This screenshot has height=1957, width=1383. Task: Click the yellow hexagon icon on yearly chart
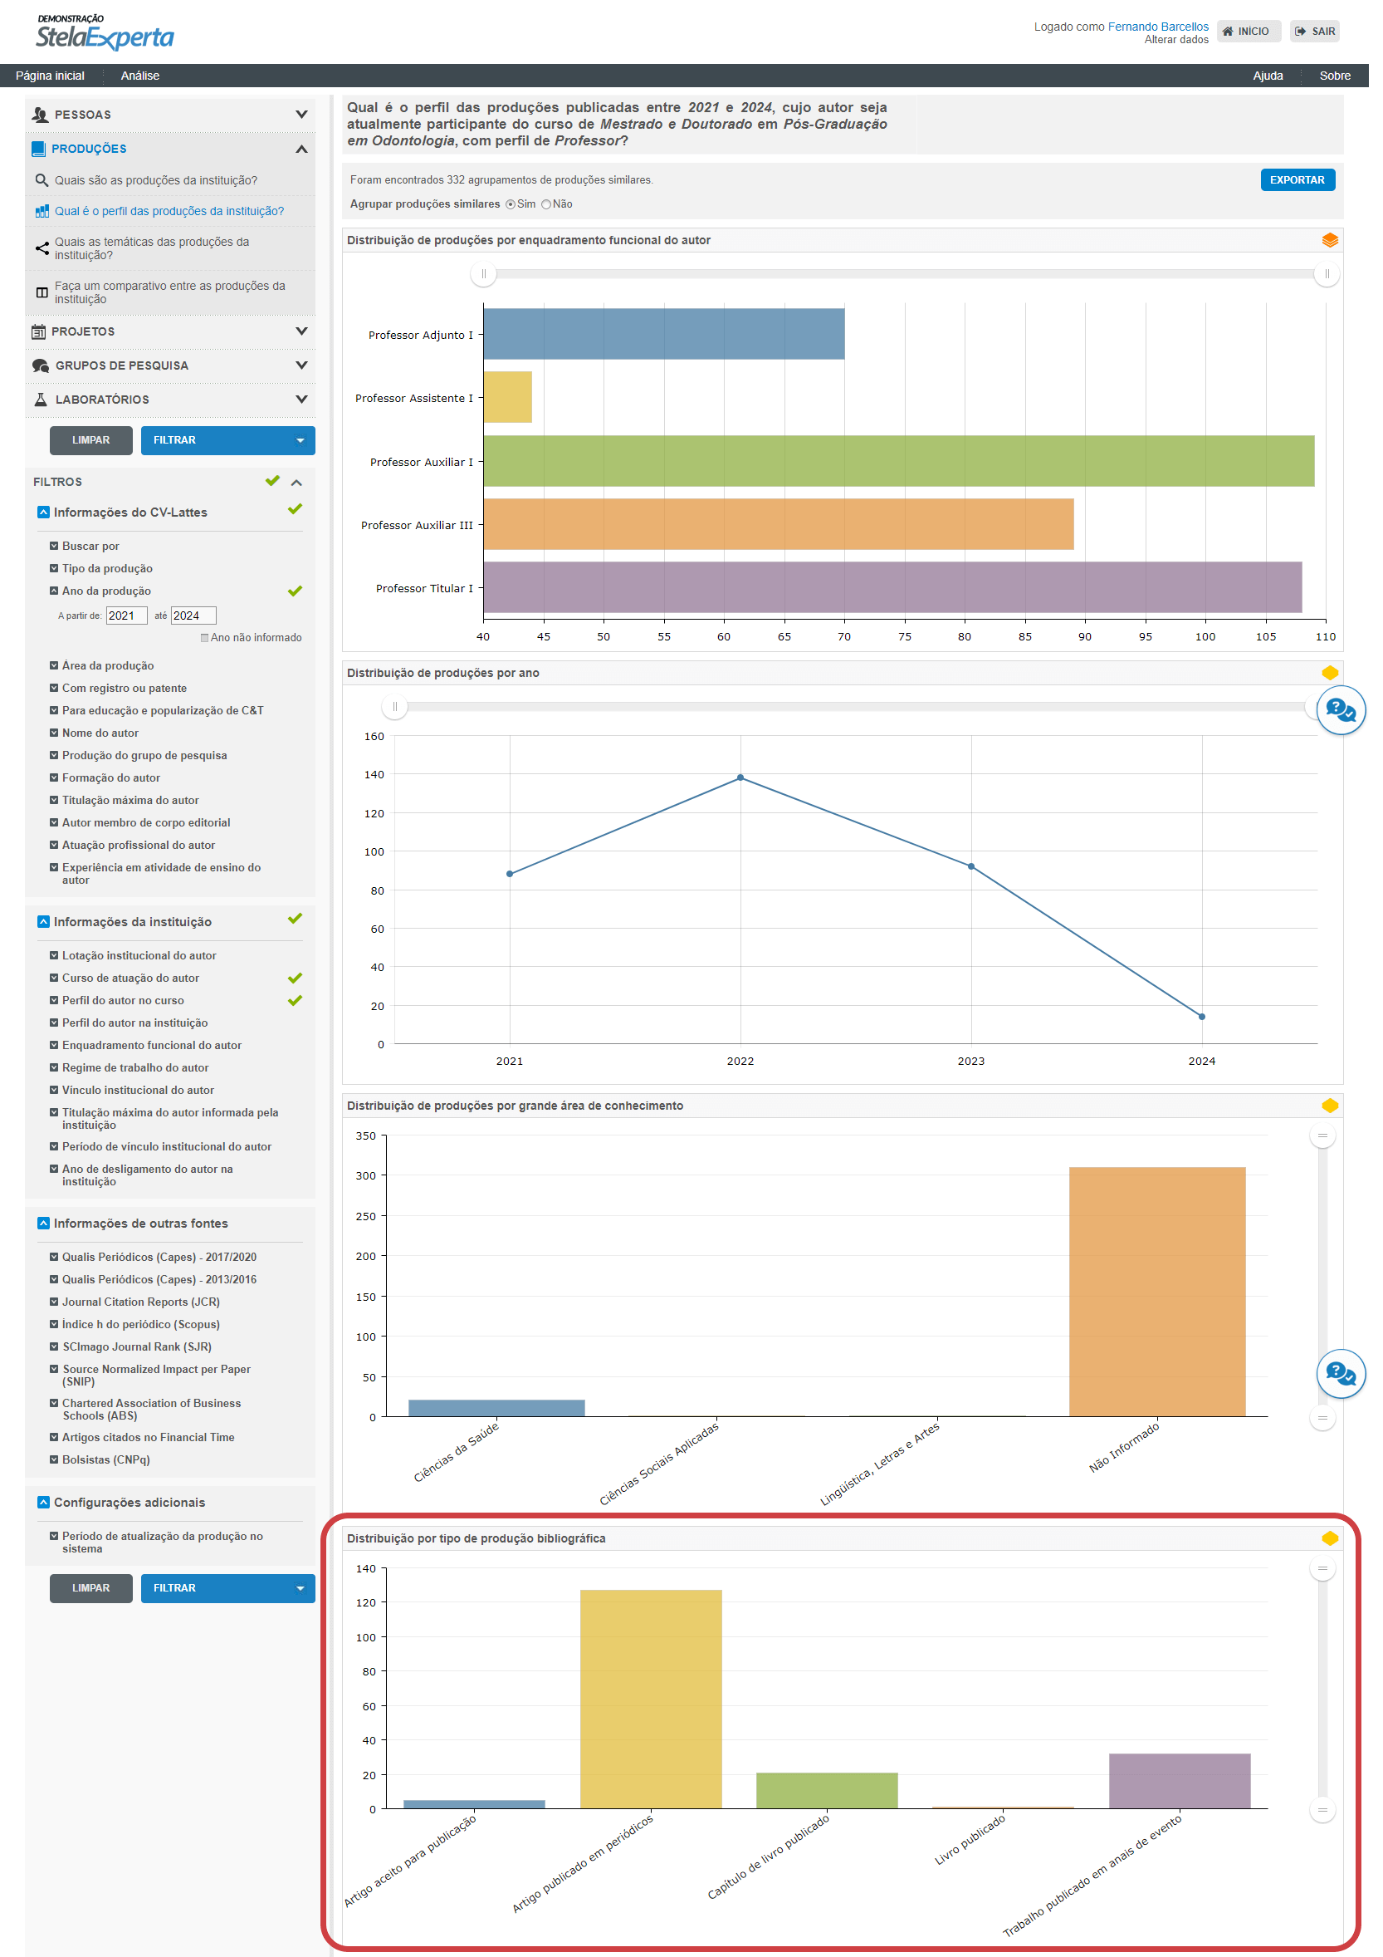tap(1329, 673)
